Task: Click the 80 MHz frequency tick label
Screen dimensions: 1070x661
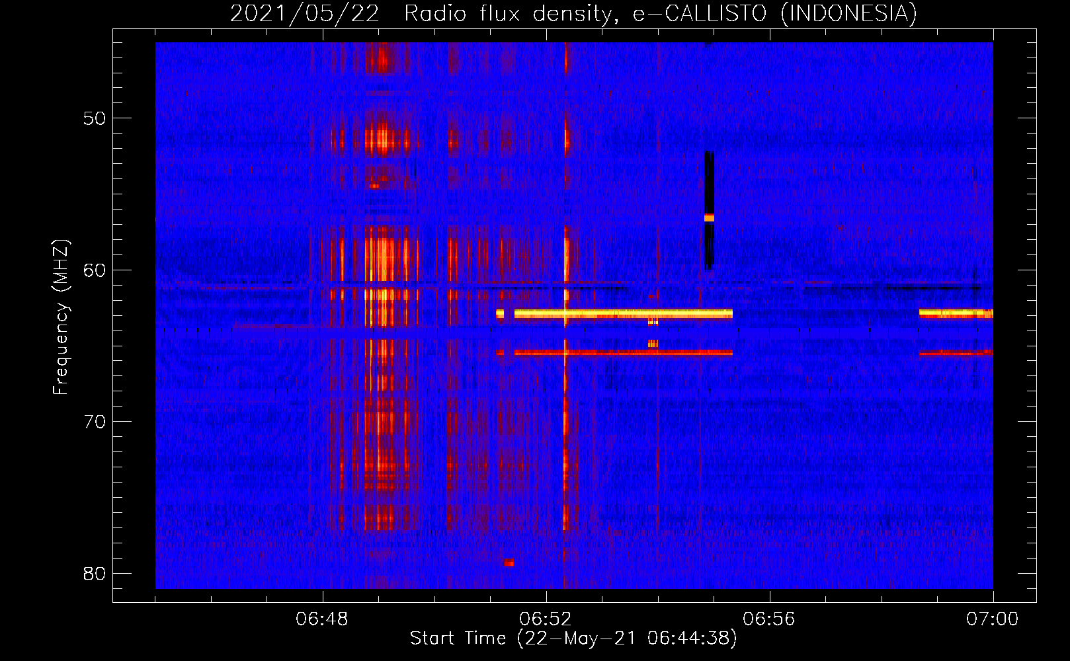Action: [x=95, y=573]
